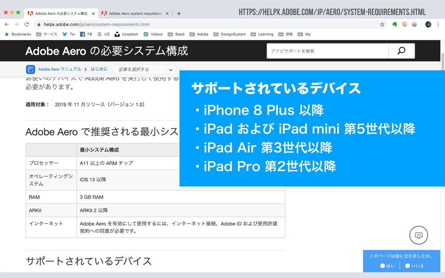Select the Adobe Aero の必要システム構成 tab
This screenshot has width=445, height=278.
pyautogui.click(x=61, y=13)
